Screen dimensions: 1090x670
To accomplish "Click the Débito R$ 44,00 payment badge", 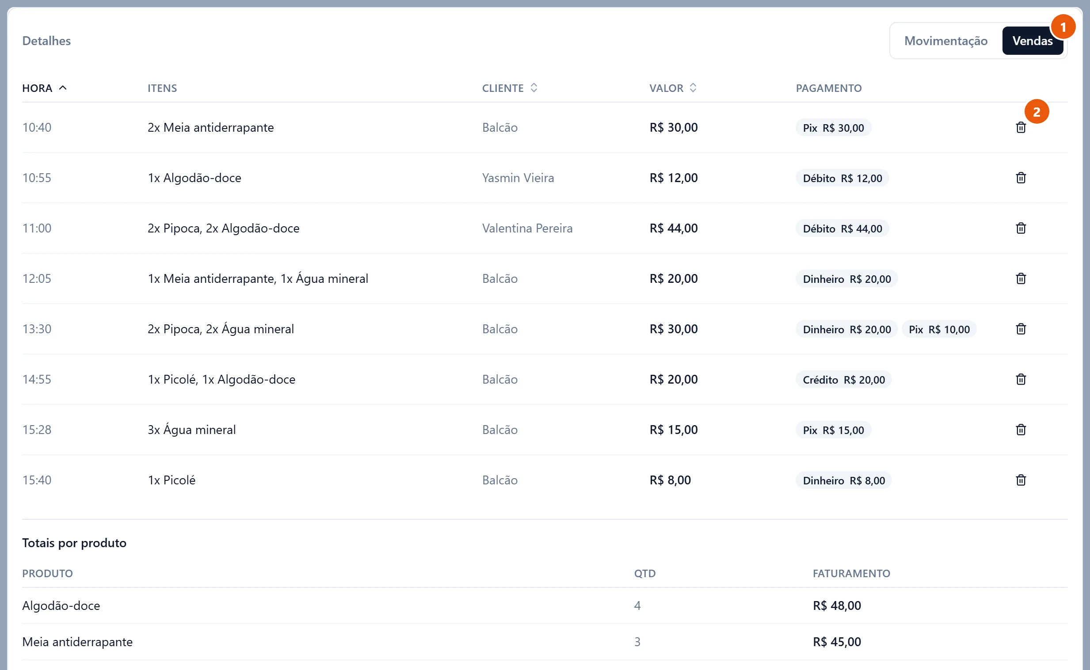I will click(x=842, y=228).
